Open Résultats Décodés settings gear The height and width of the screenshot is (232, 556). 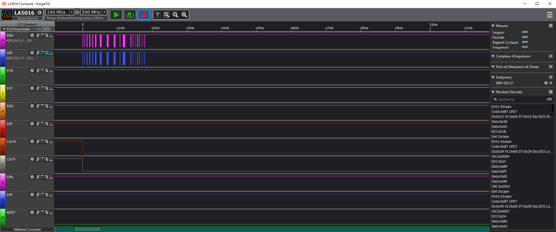pyautogui.click(x=550, y=92)
